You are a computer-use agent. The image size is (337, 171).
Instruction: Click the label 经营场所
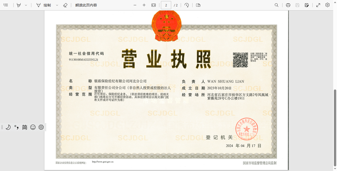click(x=193, y=95)
